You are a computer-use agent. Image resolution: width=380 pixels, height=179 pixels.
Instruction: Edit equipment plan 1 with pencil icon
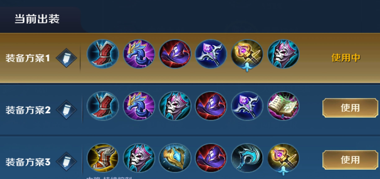coord(66,59)
